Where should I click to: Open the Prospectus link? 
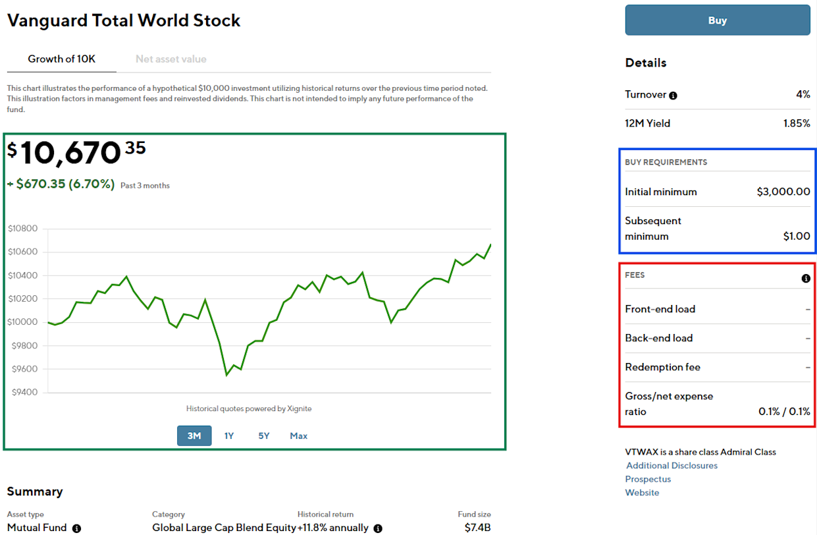coord(648,479)
